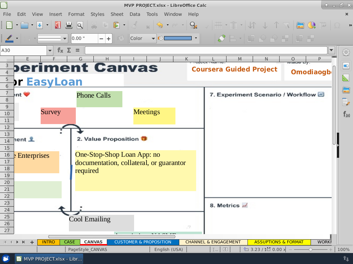The image size is (353, 264).
Task: Open the Function Wizard fx icon
Action: pyautogui.click(x=60, y=50)
